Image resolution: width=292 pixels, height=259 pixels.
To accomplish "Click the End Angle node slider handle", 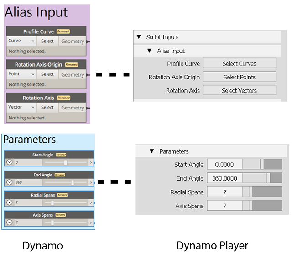I will coord(73,182).
